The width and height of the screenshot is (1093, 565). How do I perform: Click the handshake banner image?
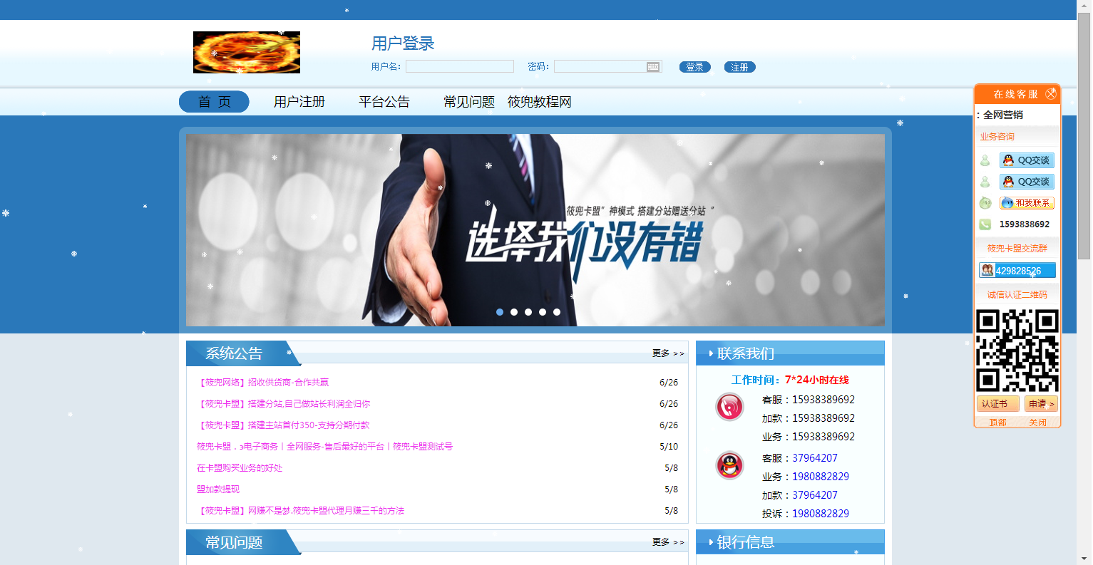tap(535, 230)
